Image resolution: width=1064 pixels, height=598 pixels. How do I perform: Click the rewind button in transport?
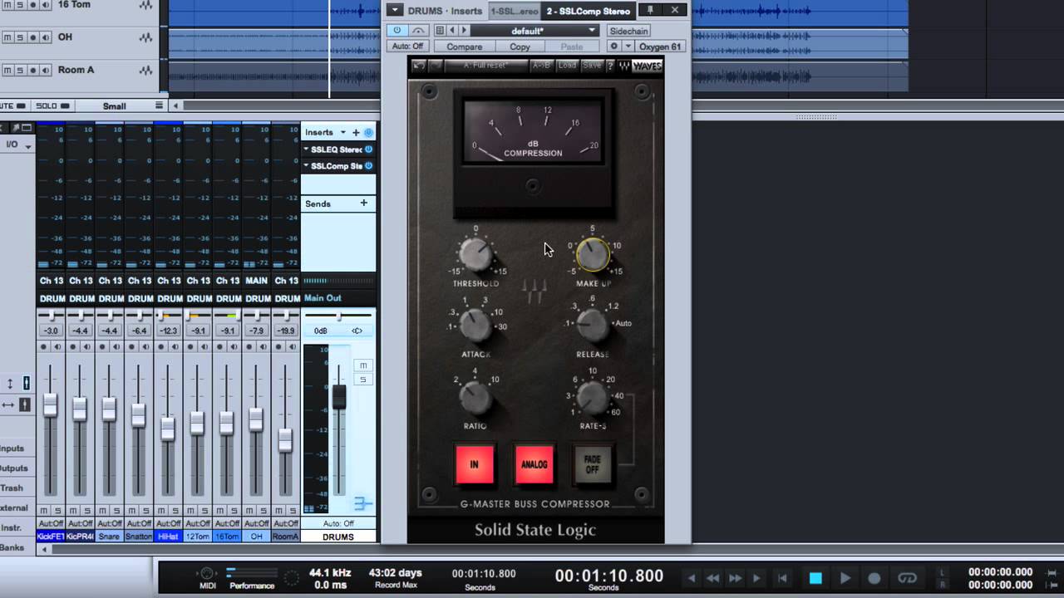(712, 578)
